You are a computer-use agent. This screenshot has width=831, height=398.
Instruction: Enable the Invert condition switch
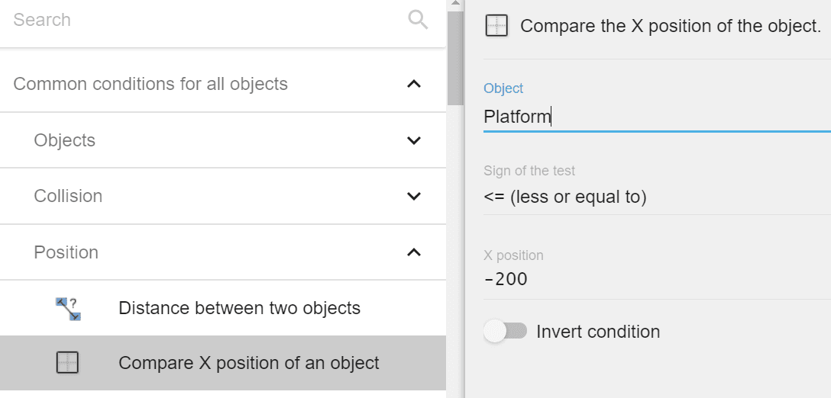coord(506,332)
